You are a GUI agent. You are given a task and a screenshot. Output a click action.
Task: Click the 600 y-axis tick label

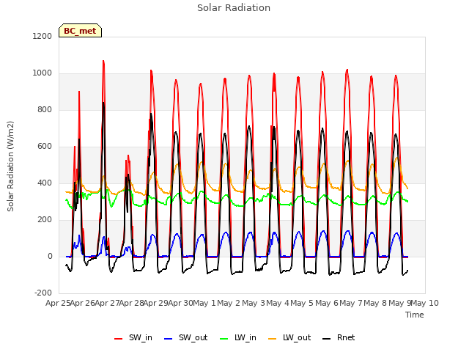pyautogui.click(x=45, y=147)
